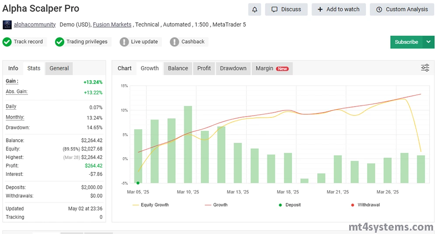Switch to the Stats tab
The image size is (437, 234).
coord(34,68)
